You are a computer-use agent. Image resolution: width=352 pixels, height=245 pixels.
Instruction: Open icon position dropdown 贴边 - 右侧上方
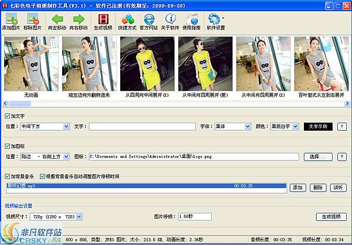click(45, 156)
